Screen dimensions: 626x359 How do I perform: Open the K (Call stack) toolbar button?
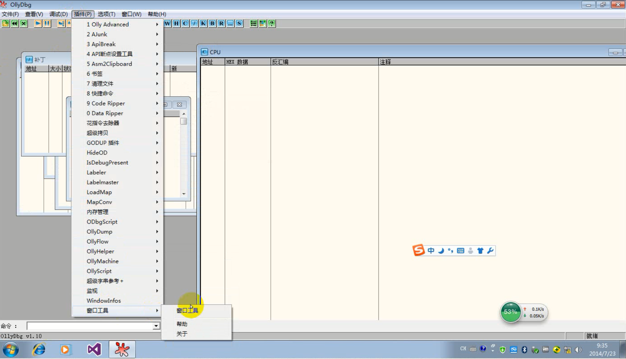click(x=203, y=24)
